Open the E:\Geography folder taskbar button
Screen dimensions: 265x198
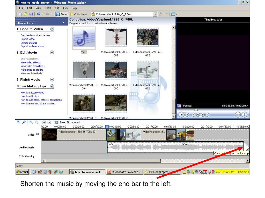coord(162,172)
